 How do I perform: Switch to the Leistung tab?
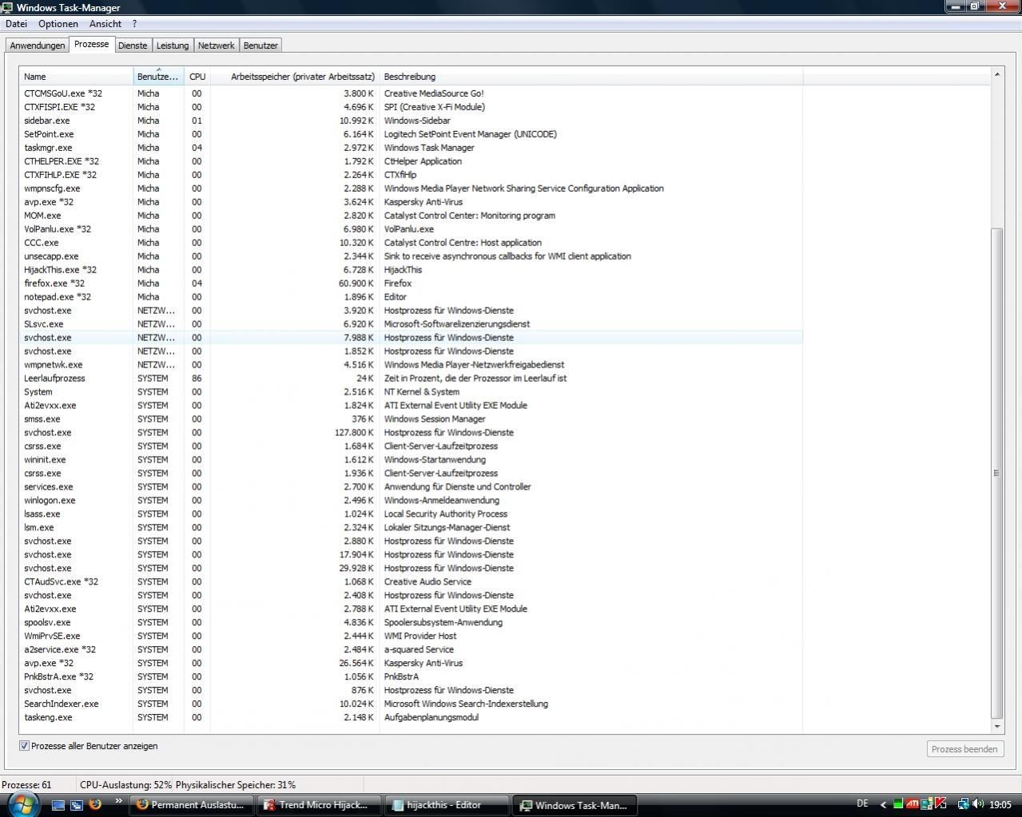[173, 46]
